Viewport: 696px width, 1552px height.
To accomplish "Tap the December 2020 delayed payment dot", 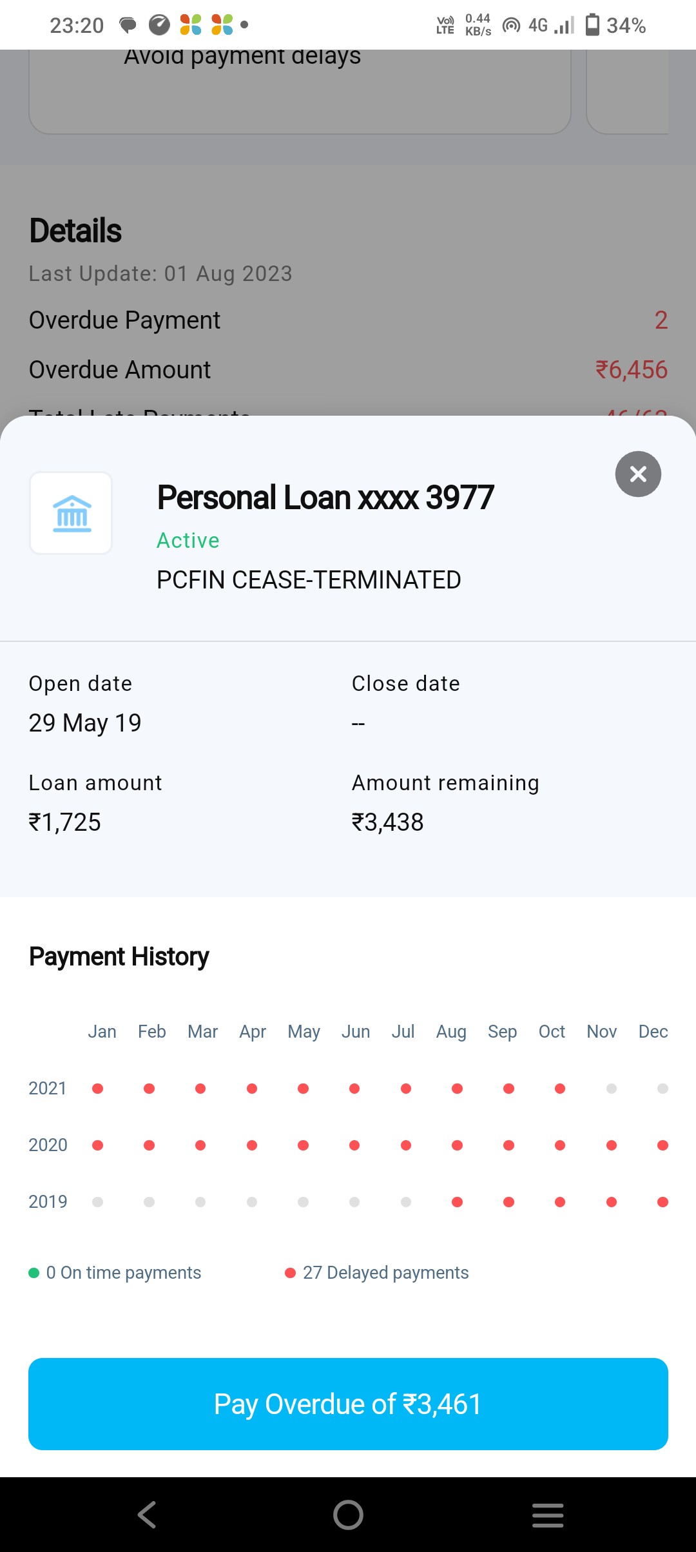I will 662,1145.
